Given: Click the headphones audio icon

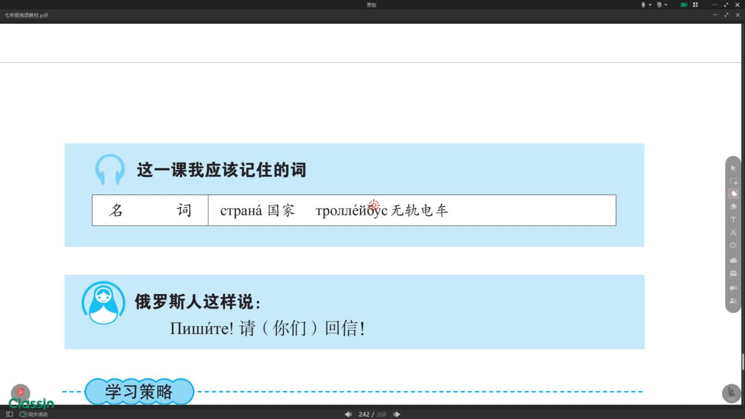Looking at the screenshot, I should pos(109,169).
